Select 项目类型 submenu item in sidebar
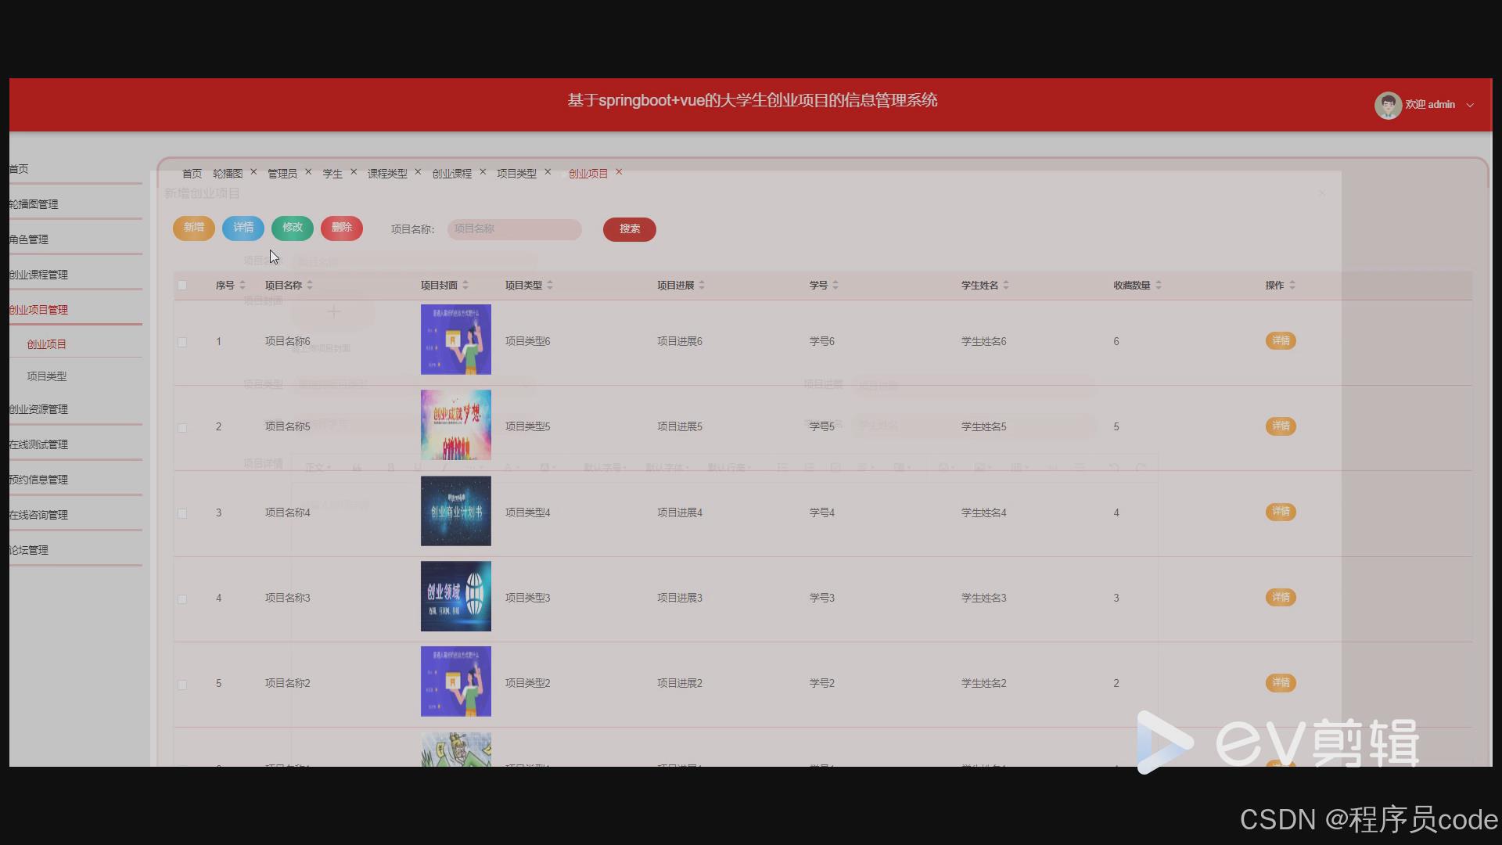The image size is (1502, 845). pyautogui.click(x=47, y=376)
